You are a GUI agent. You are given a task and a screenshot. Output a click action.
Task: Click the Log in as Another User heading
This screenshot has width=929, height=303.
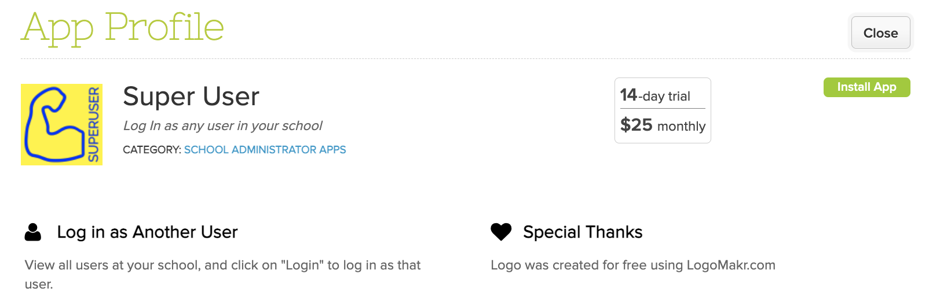[x=147, y=232]
